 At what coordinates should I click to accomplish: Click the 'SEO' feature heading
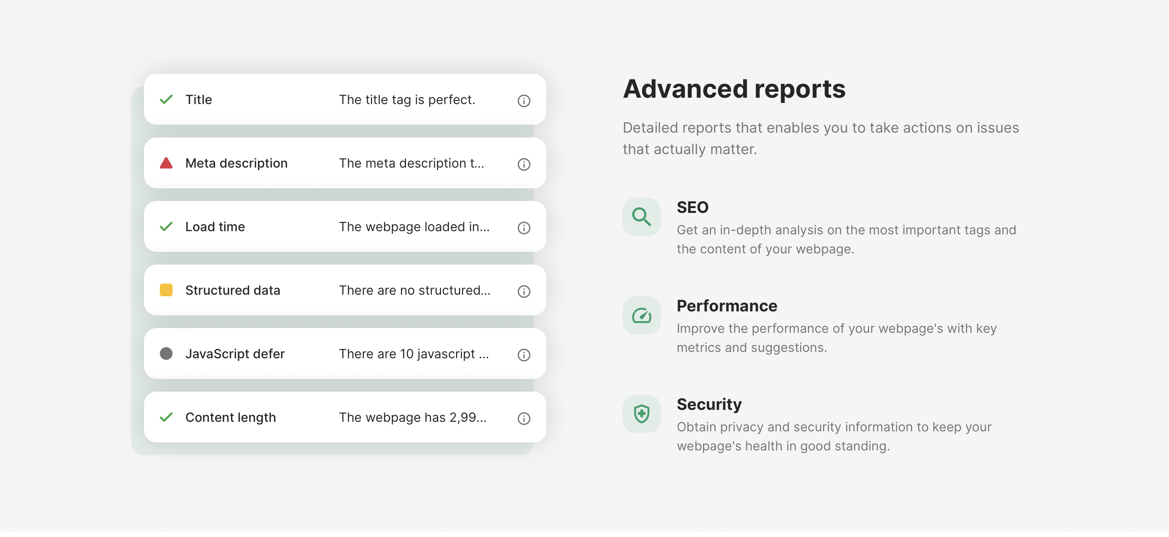click(x=692, y=207)
